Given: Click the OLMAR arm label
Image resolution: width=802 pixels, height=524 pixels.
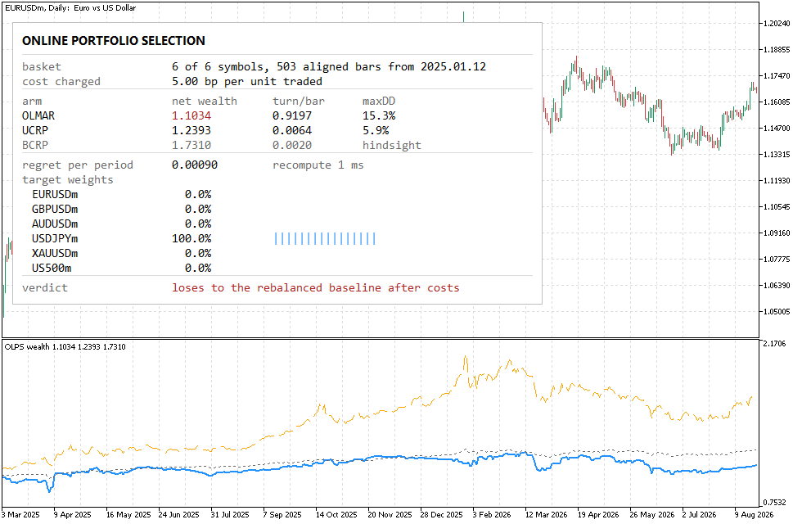Looking at the screenshot, I should coord(38,116).
